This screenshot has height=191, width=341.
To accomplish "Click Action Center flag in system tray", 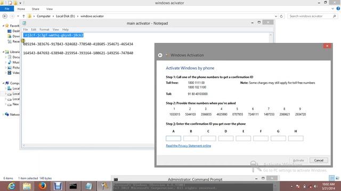I will tap(297, 186).
